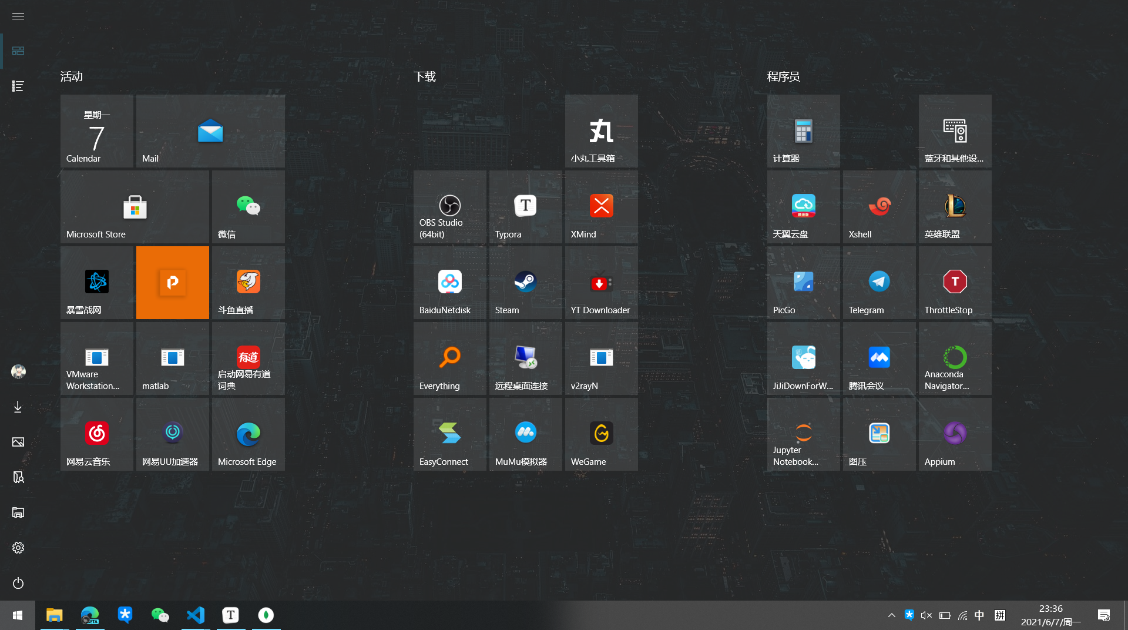Launch 网易云音乐 tile
Screen dimensions: 1128x630
click(97, 434)
